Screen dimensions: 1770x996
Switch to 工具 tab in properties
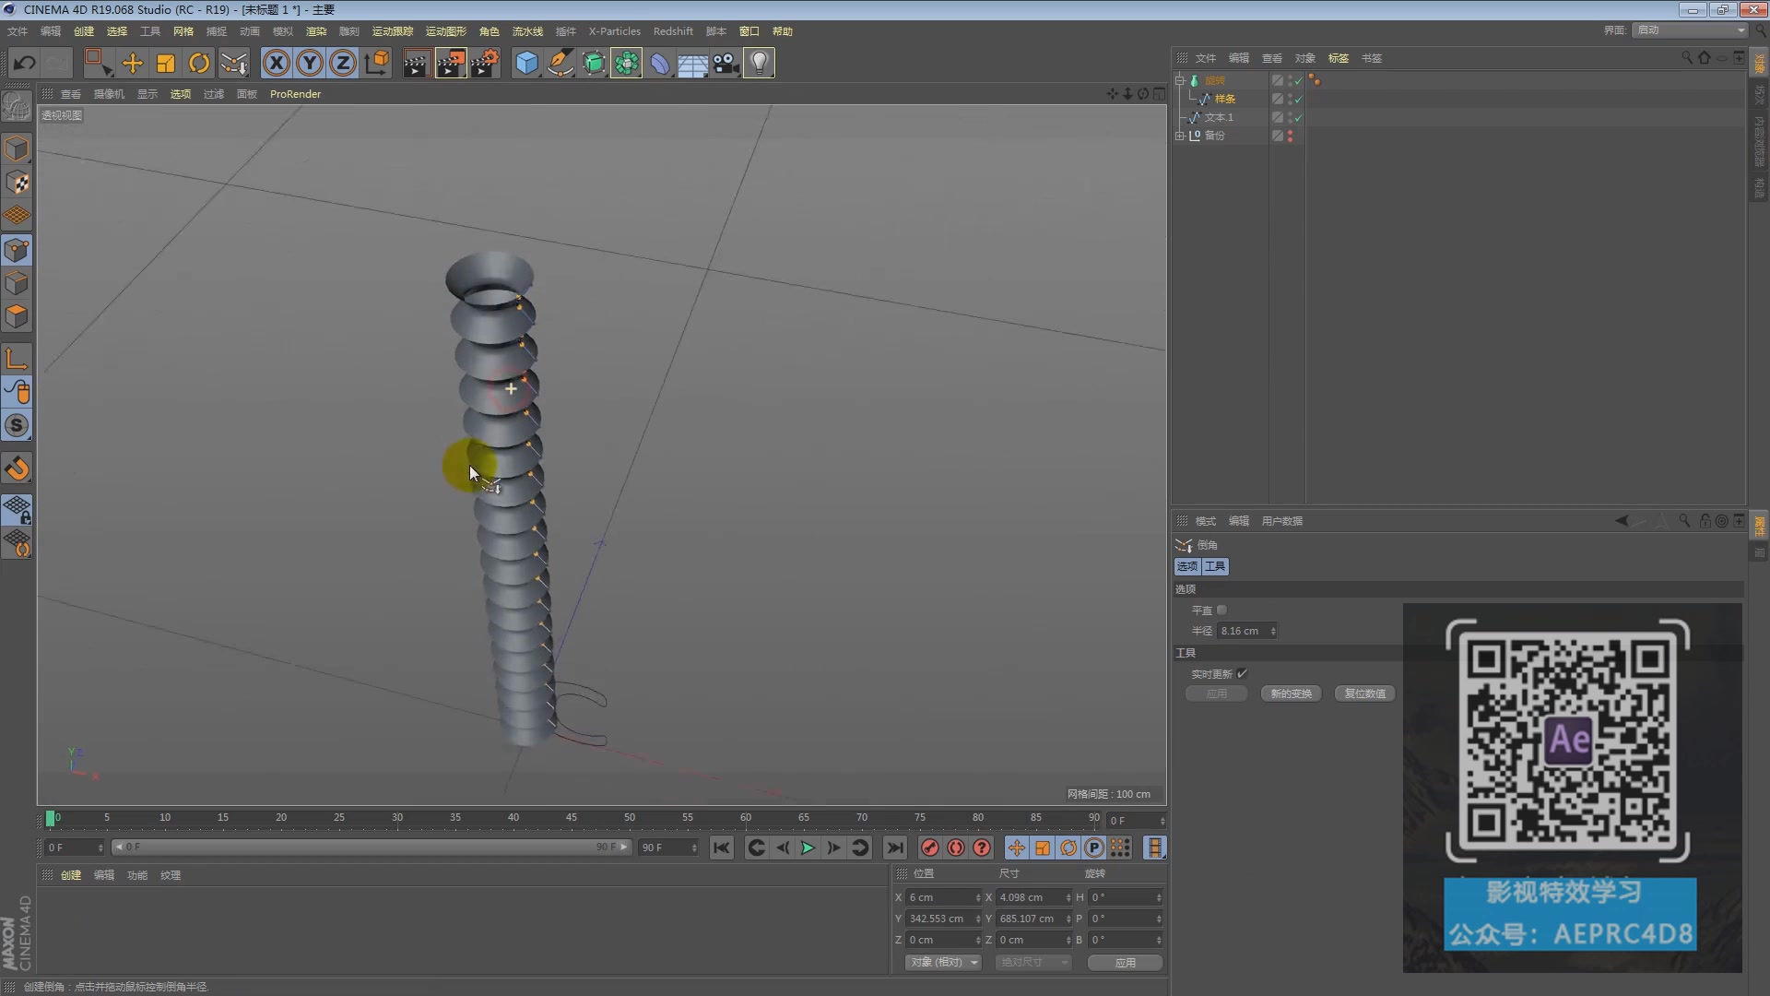pos(1216,565)
